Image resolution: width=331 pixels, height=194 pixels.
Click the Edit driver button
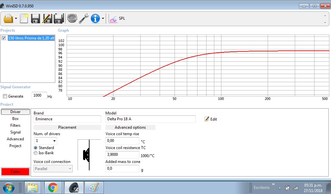click(211, 119)
